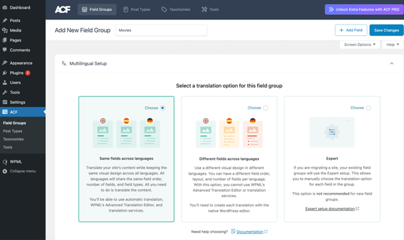Screen dimensions: 404x240
Task: Click the Add Field button
Action: [351, 30]
